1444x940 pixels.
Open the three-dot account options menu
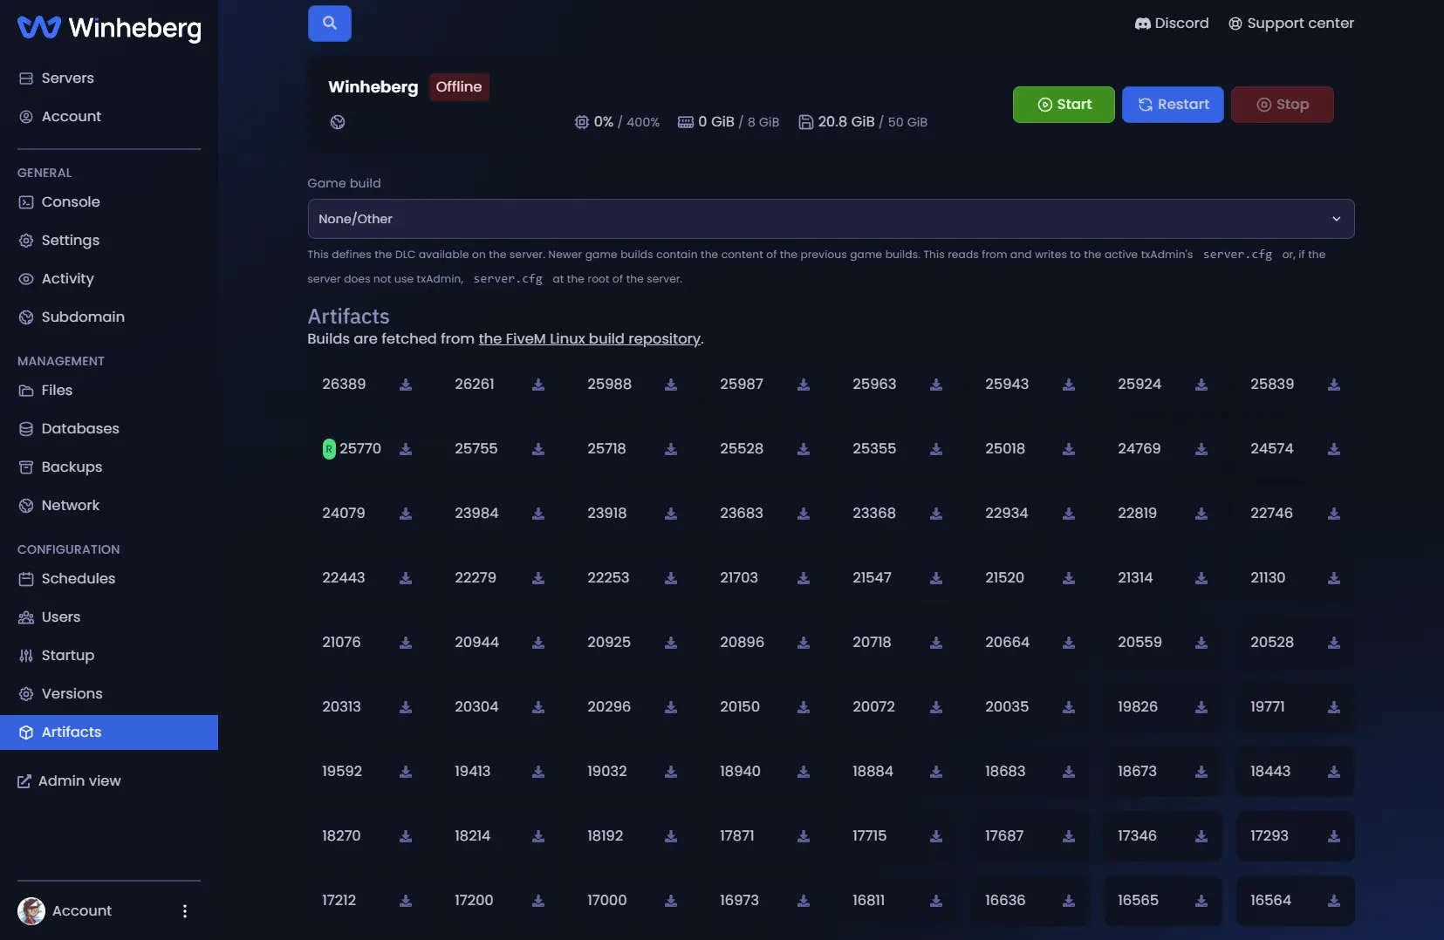pos(185,911)
